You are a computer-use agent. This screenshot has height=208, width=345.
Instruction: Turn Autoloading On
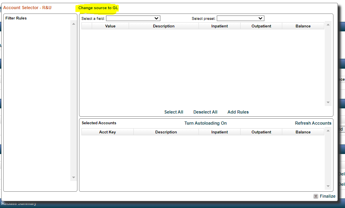tap(206, 123)
